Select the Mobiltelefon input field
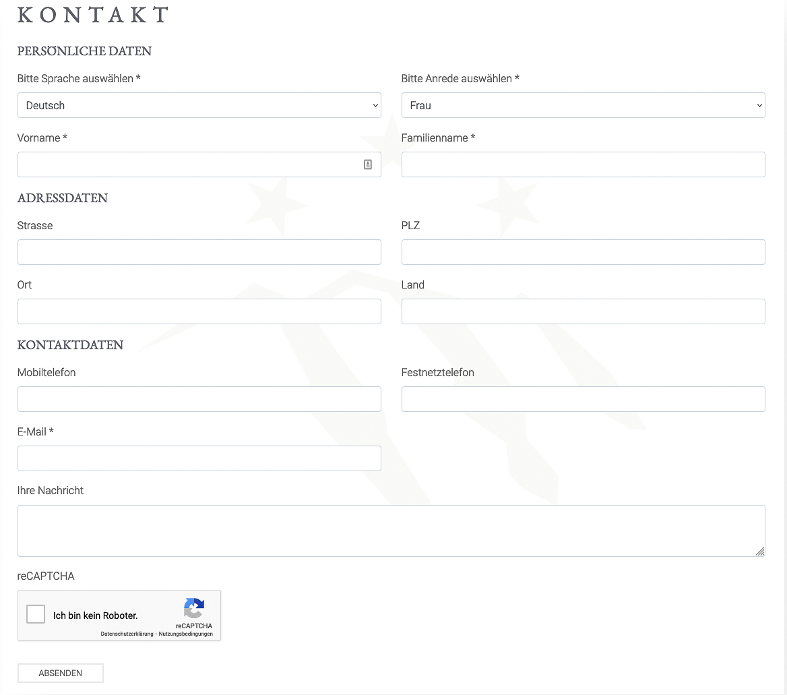 click(x=199, y=399)
